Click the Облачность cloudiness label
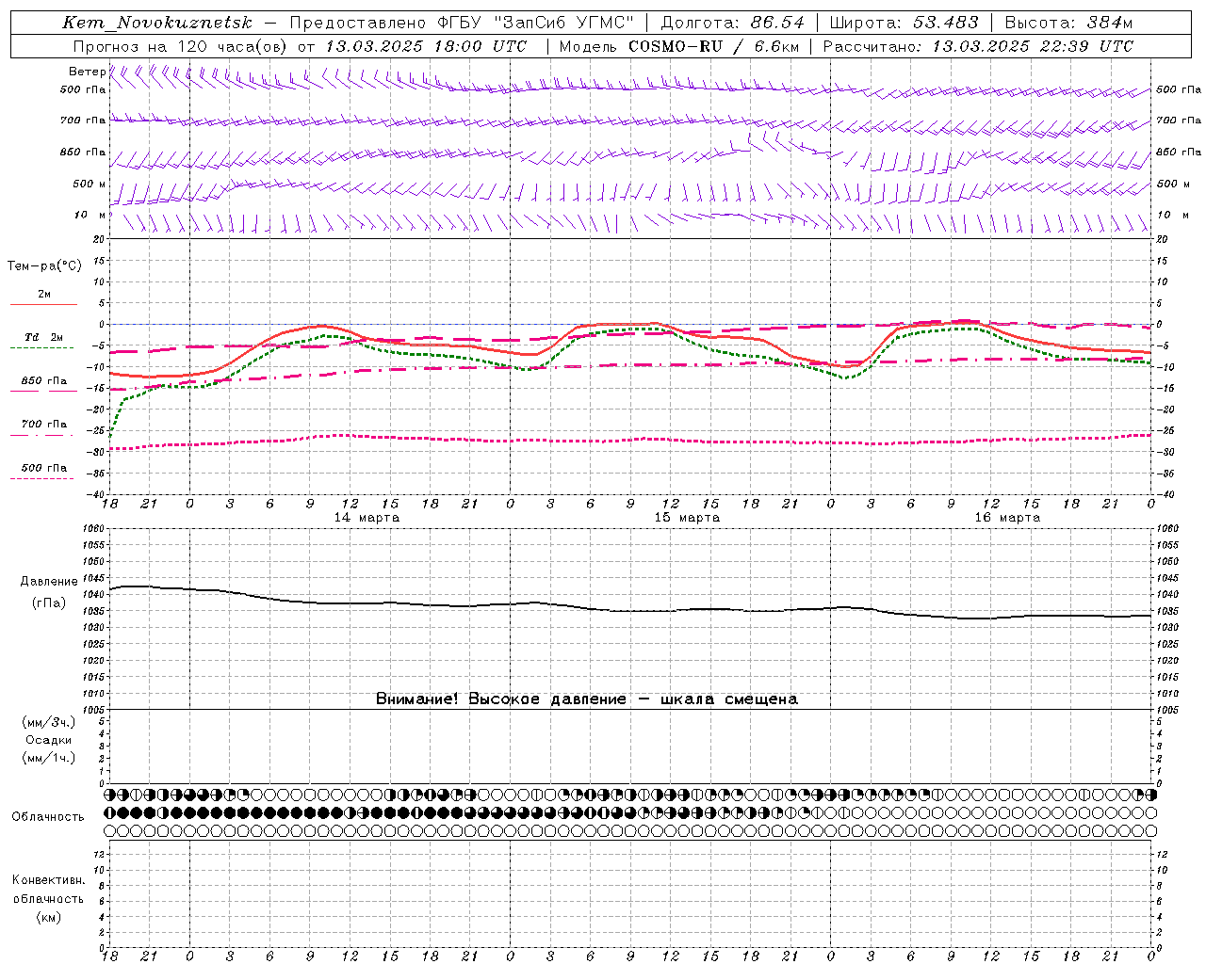 point(48,817)
